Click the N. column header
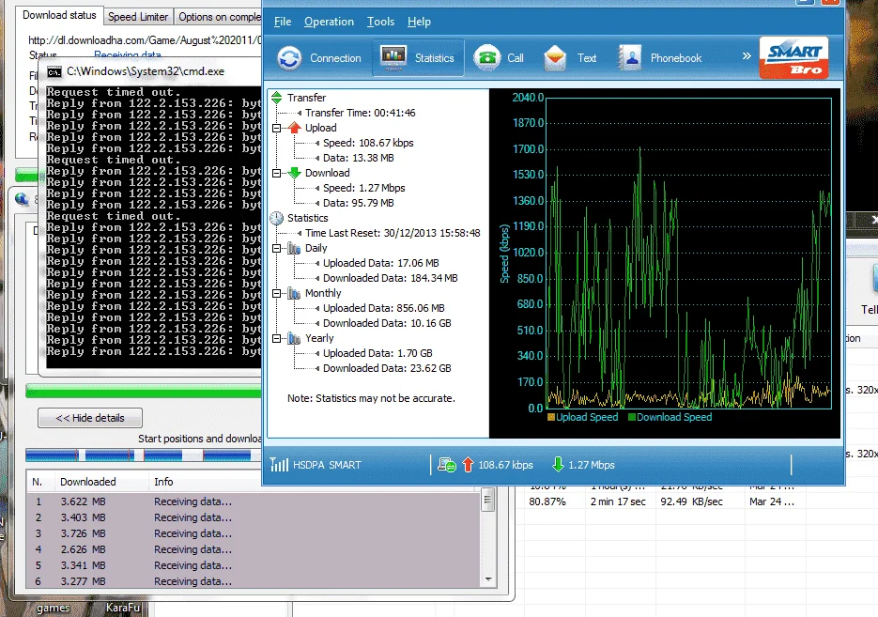 click(x=39, y=482)
